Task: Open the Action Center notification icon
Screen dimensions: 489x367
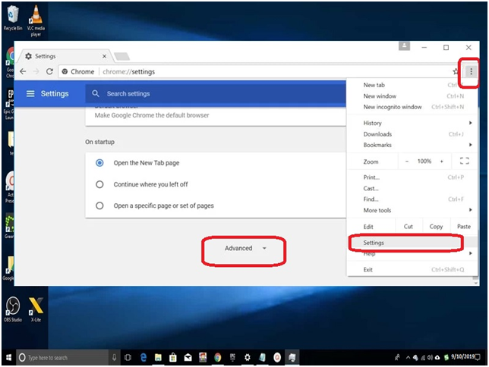Action: [478, 357]
